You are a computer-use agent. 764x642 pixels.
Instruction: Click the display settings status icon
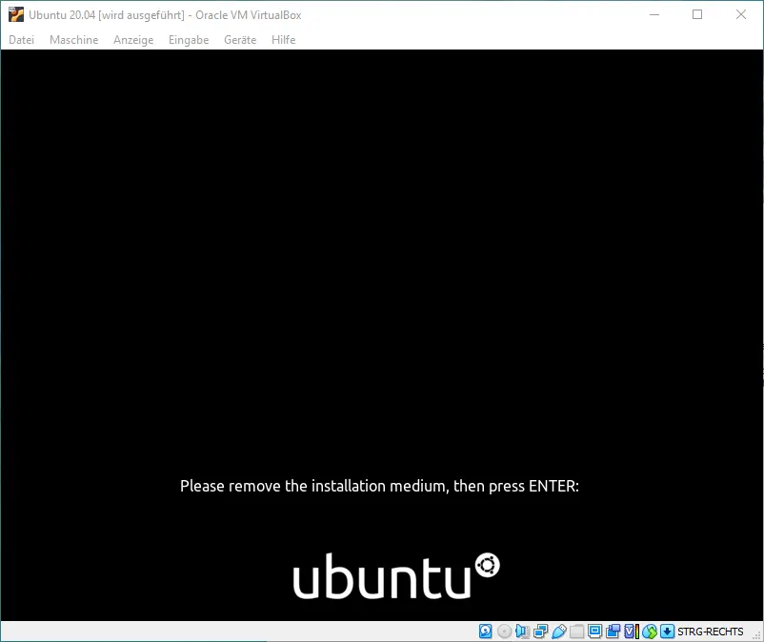point(594,632)
